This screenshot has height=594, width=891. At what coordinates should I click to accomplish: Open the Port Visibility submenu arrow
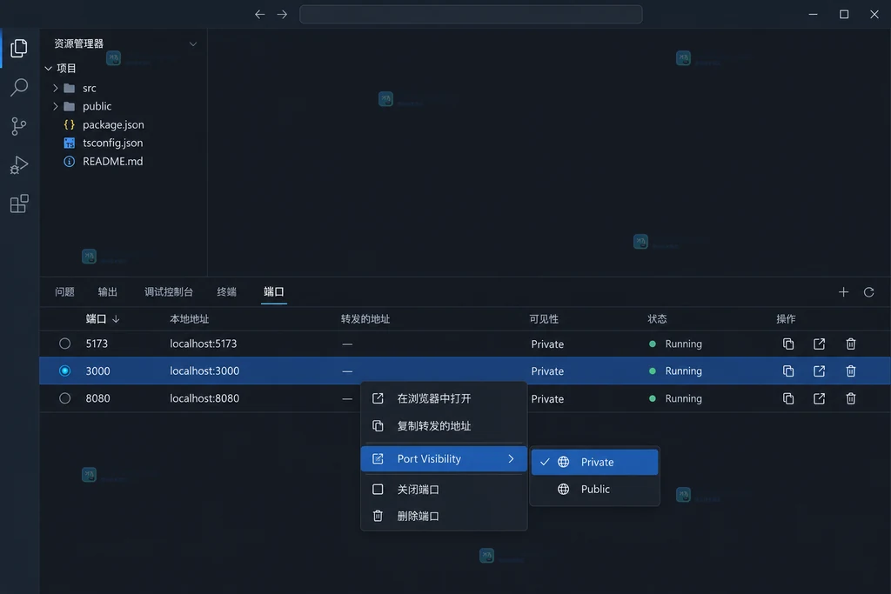511,459
